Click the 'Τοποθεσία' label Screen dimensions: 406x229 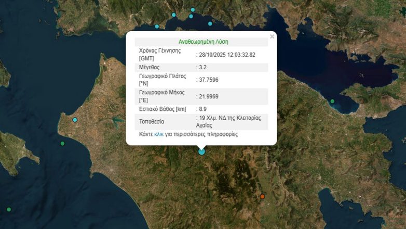pyautogui.click(x=152, y=121)
